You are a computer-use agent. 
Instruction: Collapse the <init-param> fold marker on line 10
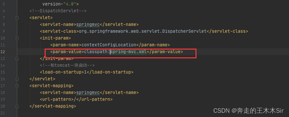point(17,38)
